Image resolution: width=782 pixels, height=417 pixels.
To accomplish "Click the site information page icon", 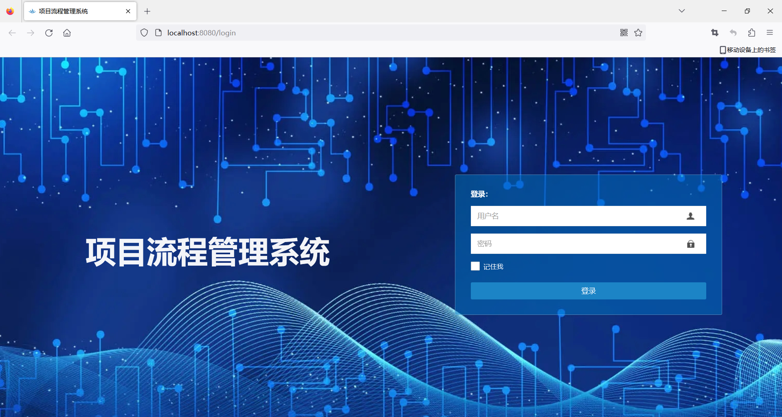I will [x=158, y=33].
